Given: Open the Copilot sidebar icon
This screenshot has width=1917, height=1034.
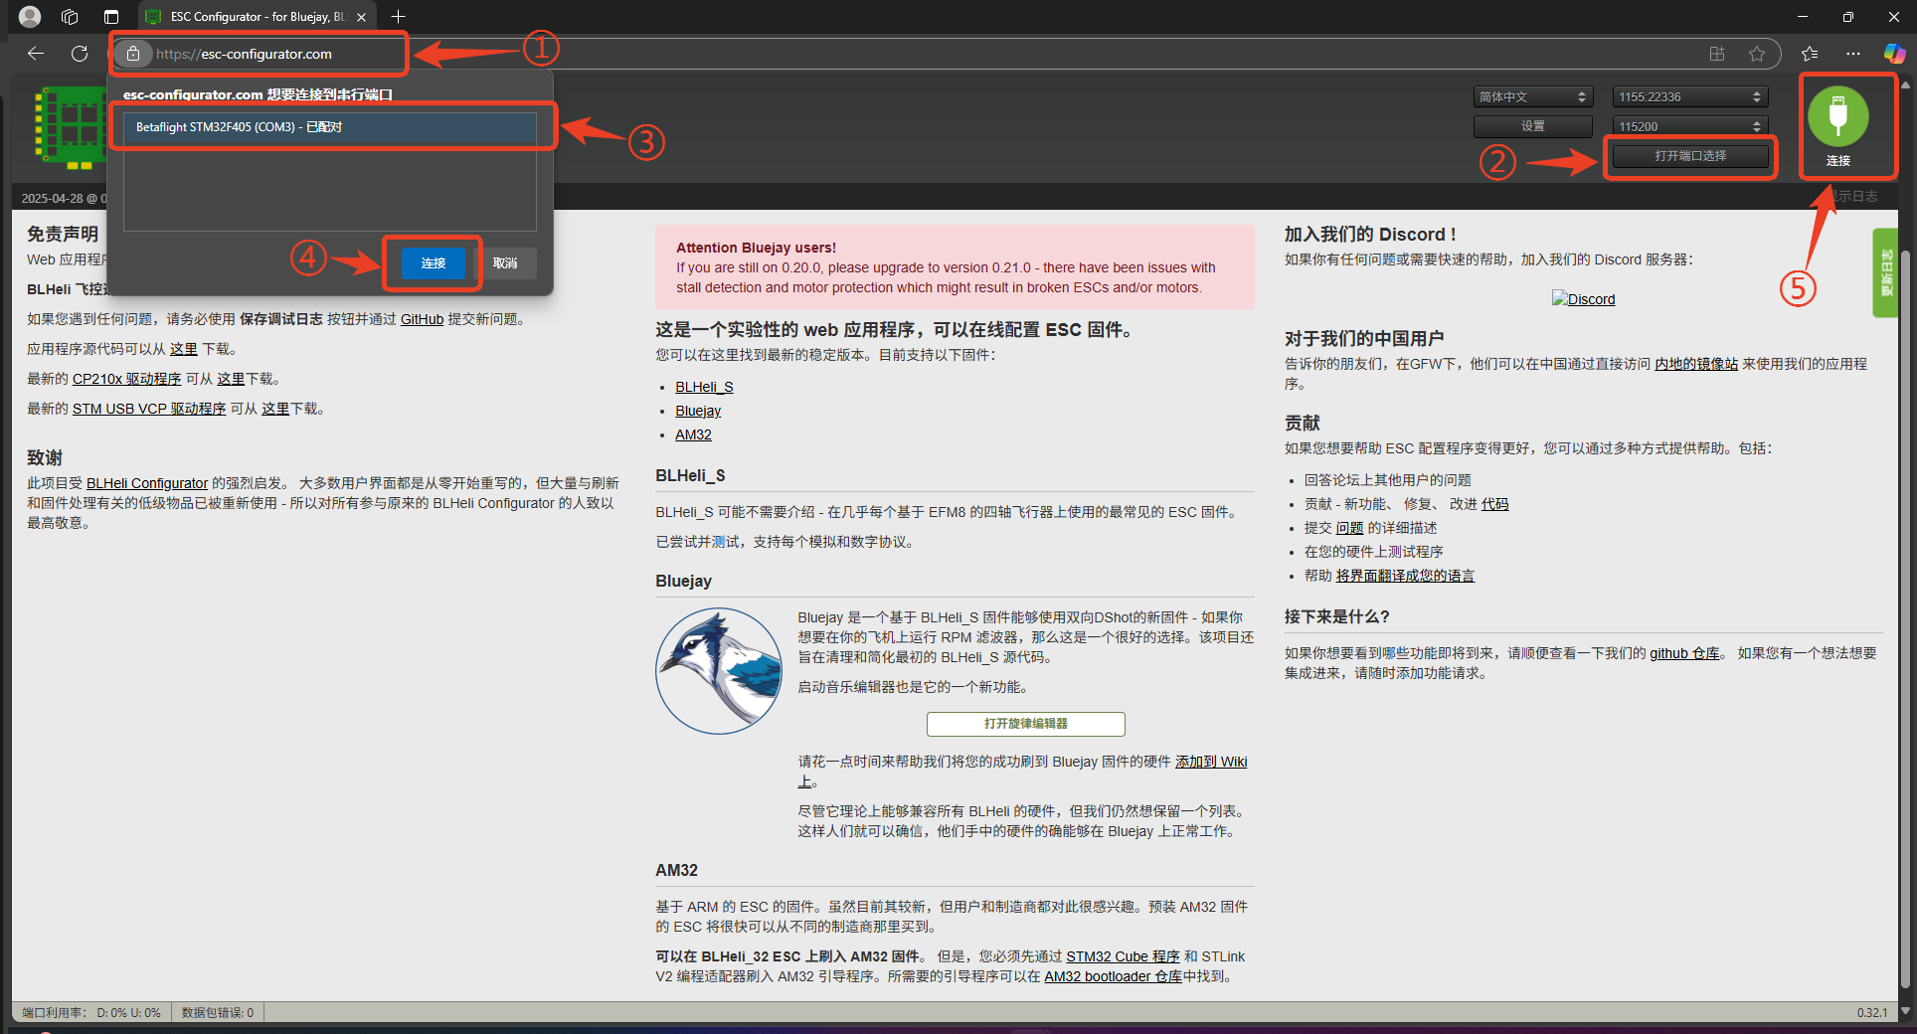Looking at the screenshot, I should pyautogui.click(x=1894, y=54).
